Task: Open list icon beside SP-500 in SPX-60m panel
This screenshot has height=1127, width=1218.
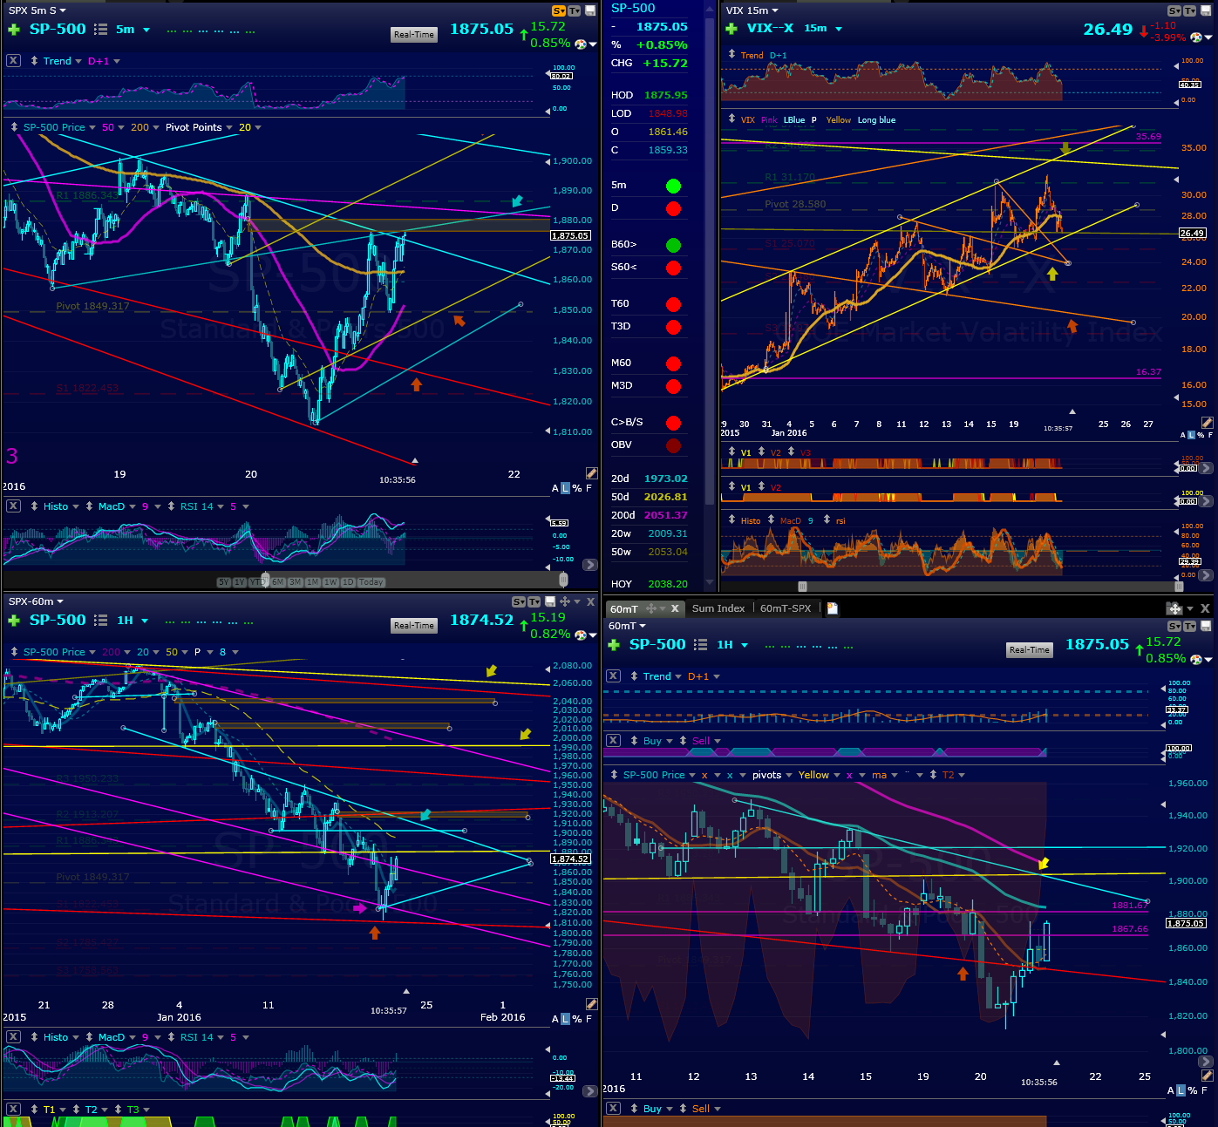Action: point(100,621)
